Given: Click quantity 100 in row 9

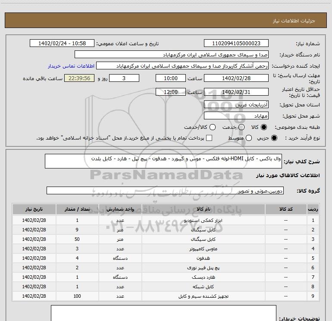Looking at the screenshot, I should pos(77,296).
